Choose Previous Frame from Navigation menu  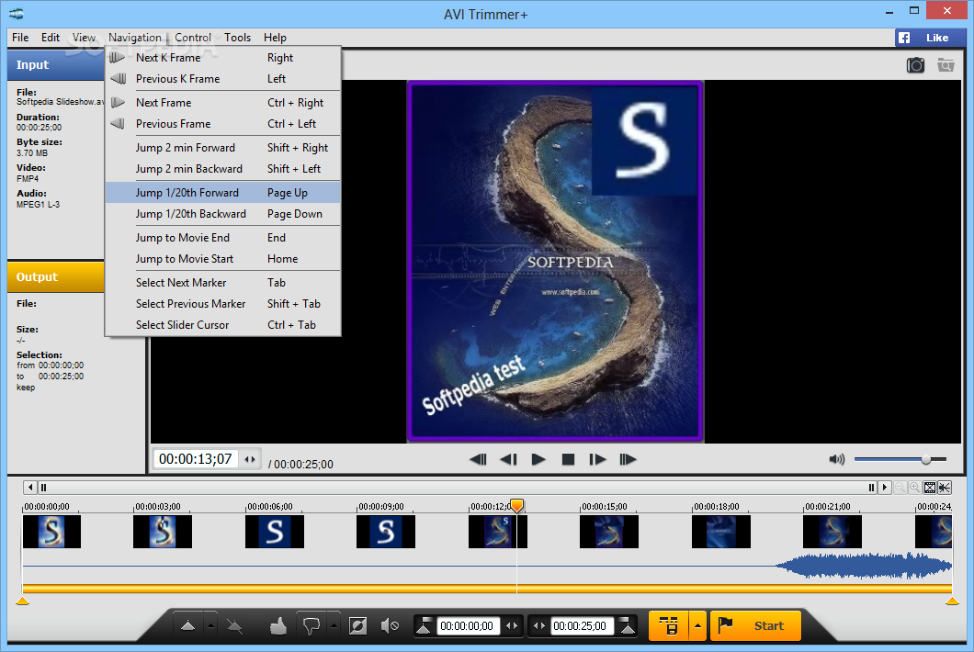(x=223, y=124)
